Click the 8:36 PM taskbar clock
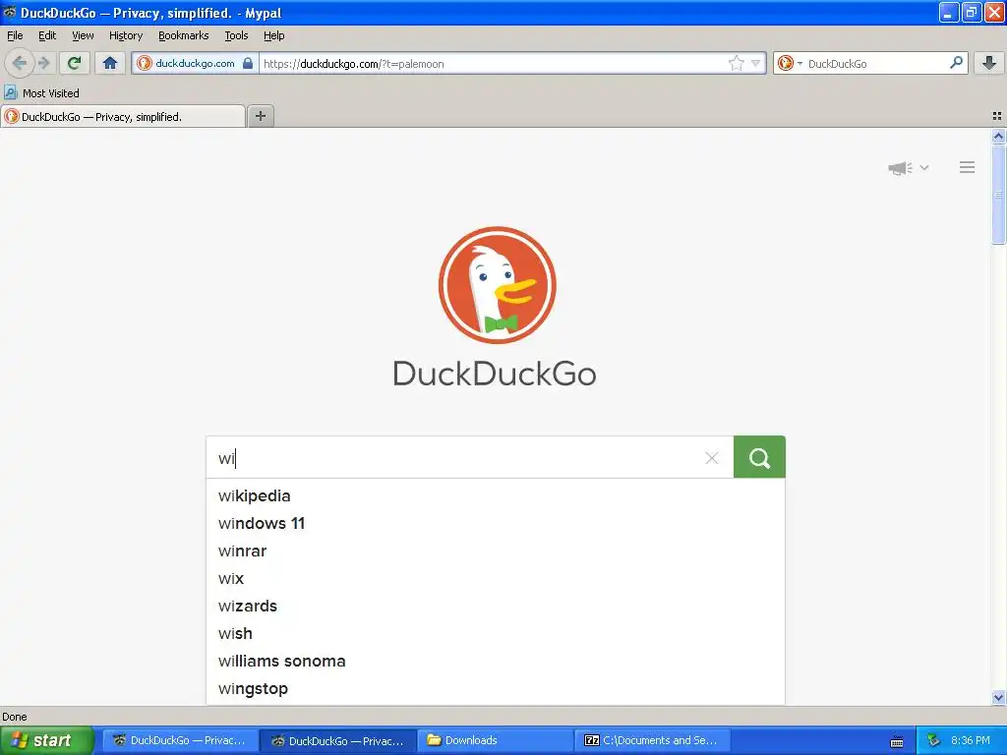 click(971, 740)
